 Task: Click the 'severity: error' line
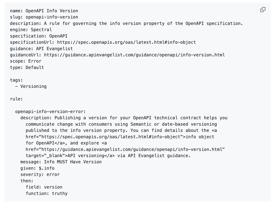click(x=40, y=174)
